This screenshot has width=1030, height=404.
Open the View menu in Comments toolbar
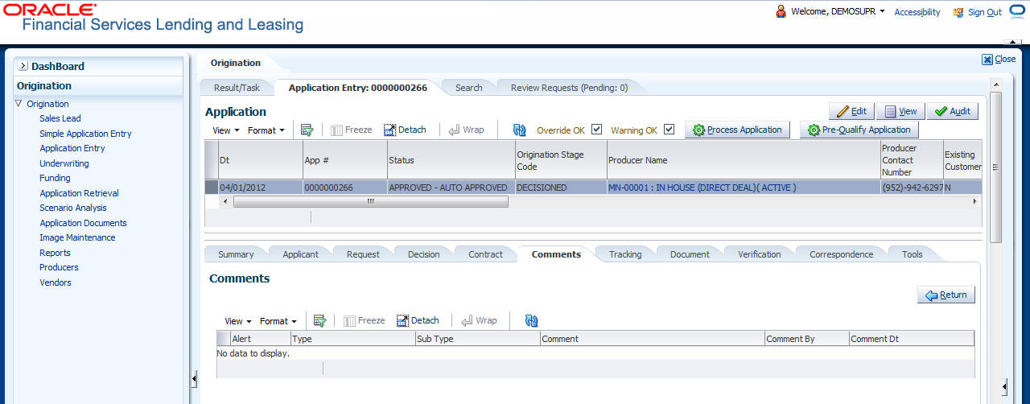click(237, 320)
